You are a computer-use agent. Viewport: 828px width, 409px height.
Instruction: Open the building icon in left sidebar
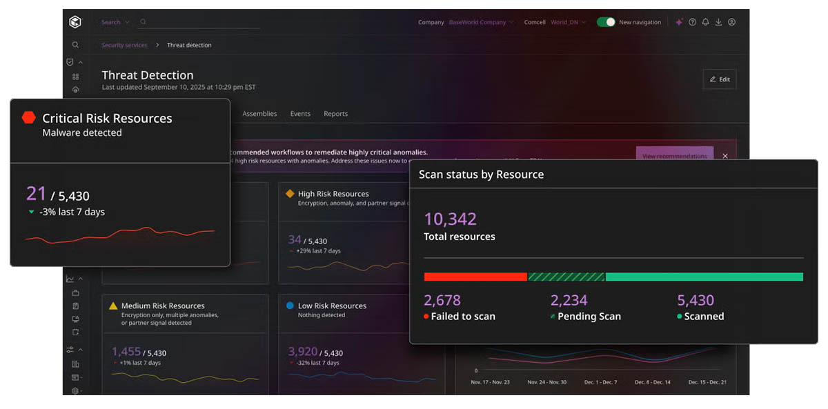click(75, 364)
